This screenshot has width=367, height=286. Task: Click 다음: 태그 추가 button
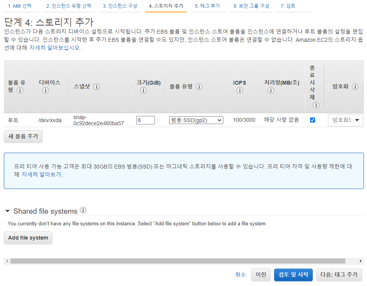coord(339,275)
